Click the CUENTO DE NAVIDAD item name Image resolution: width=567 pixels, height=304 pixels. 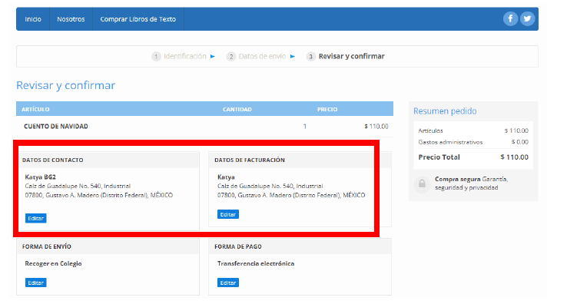(56, 126)
